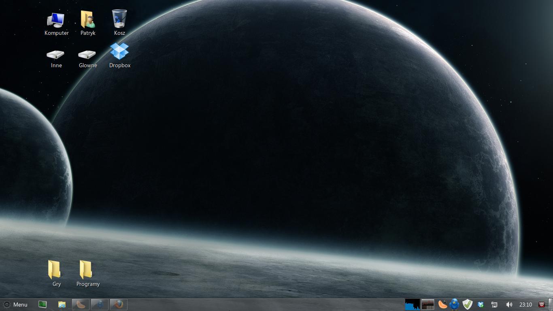
Task: Switch to the orange slice app in taskbar
Action: coord(81,305)
